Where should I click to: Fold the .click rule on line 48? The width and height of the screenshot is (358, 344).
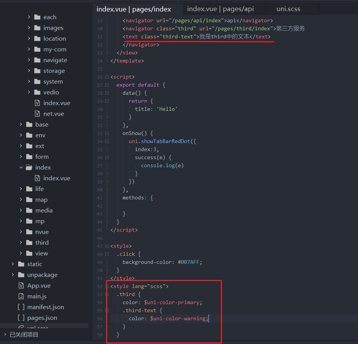tap(107, 254)
